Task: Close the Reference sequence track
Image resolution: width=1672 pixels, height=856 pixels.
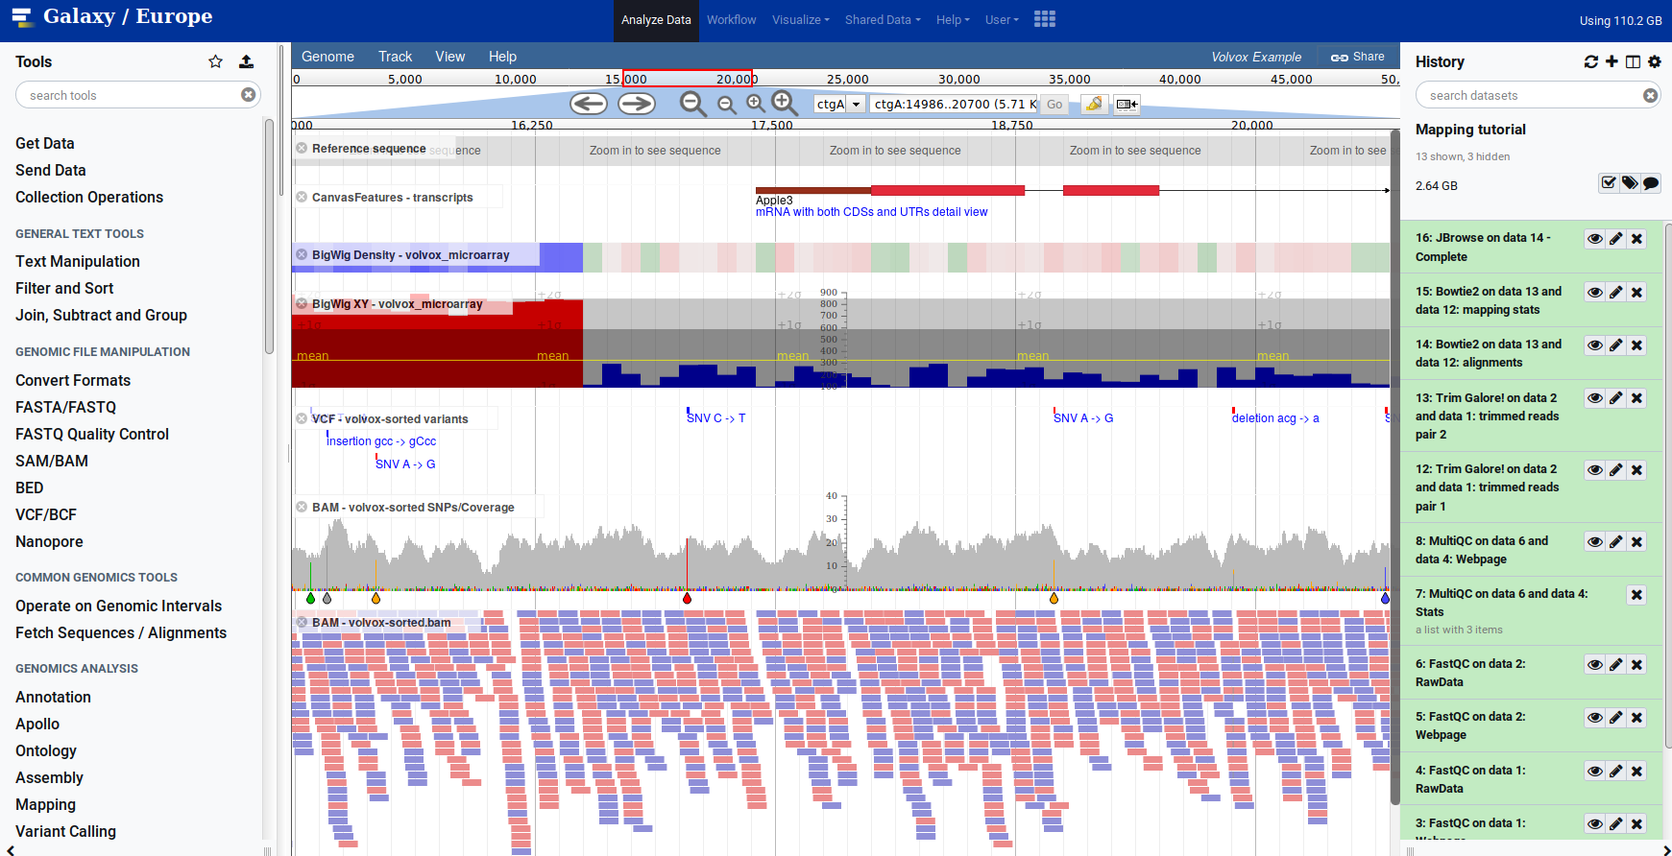Action: coord(302,149)
